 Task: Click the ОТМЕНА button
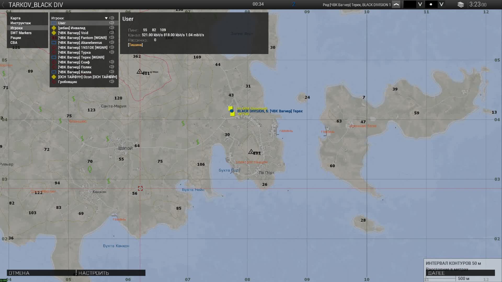(41, 273)
